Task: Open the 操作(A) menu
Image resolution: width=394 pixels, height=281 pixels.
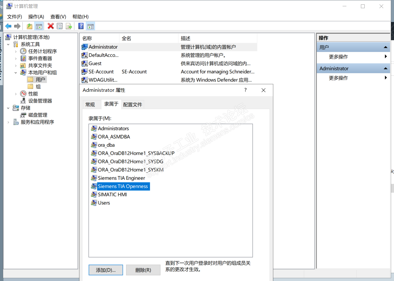Action: pos(36,17)
